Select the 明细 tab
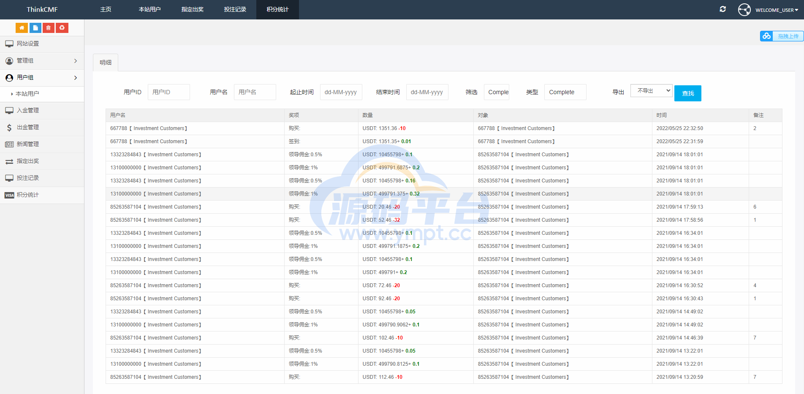Screen dimensions: 804x394 [106, 62]
